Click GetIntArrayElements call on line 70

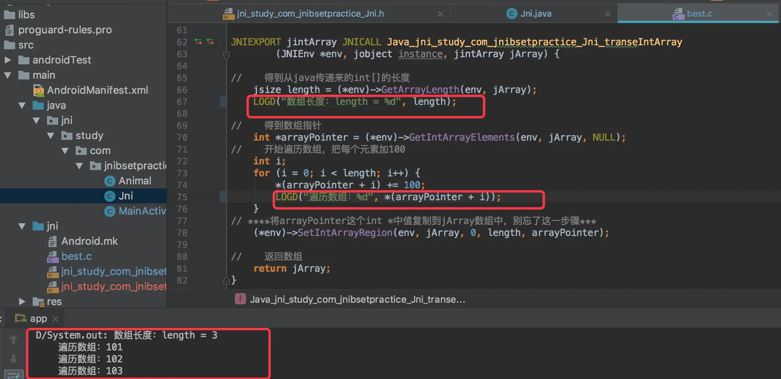pos(462,137)
